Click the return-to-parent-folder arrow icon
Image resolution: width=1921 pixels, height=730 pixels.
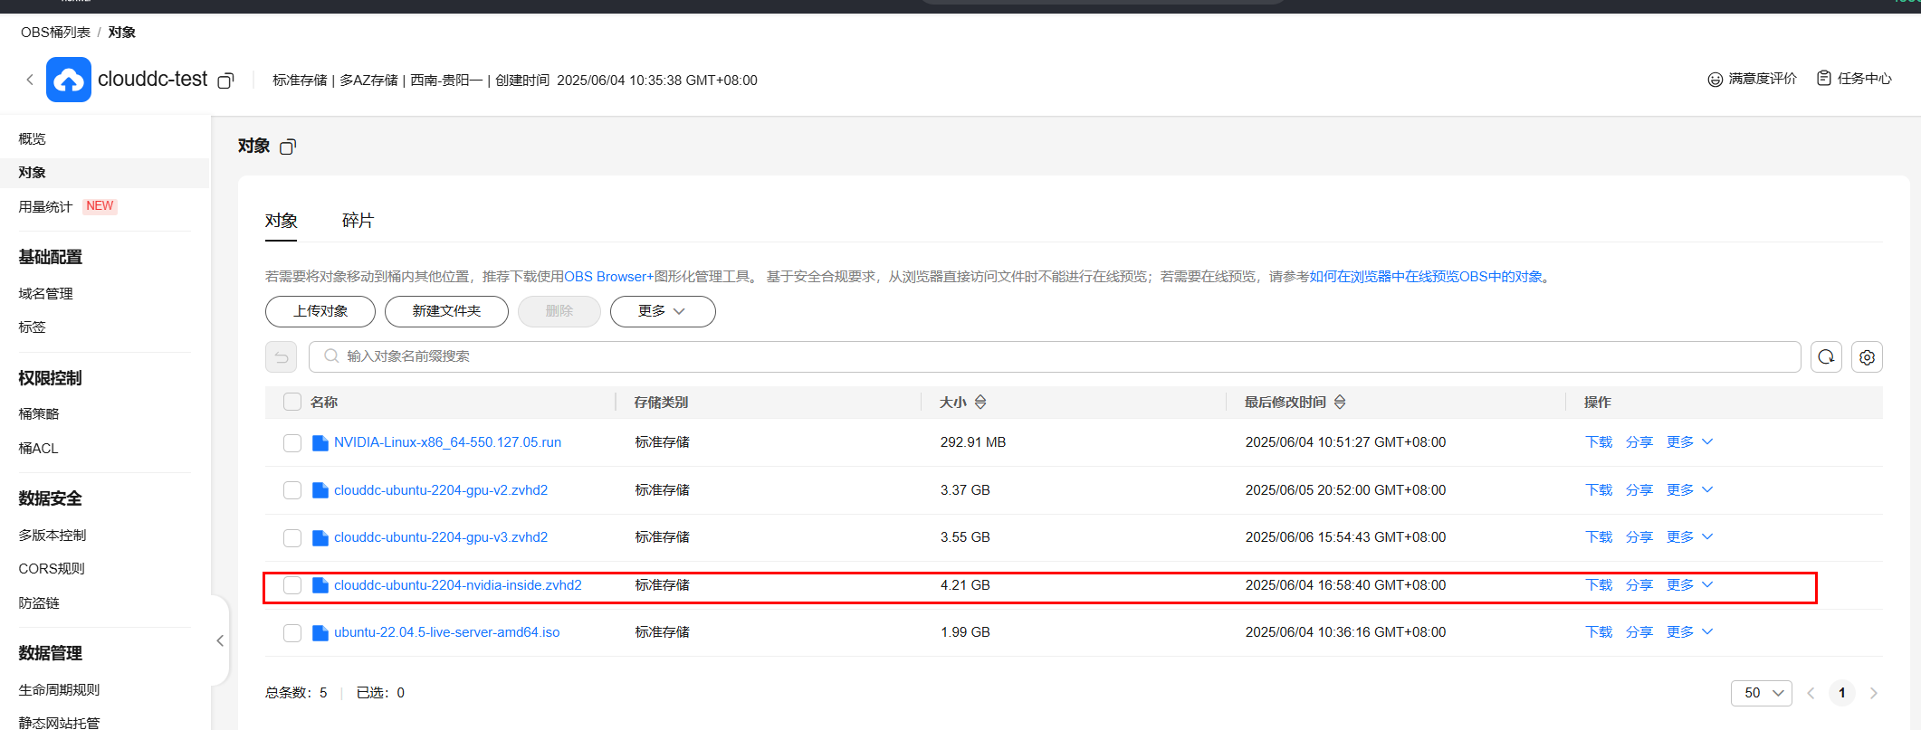[x=281, y=356]
